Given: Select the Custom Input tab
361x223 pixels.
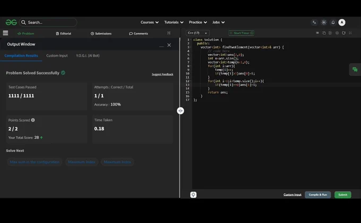Looking at the screenshot, I should click(57, 56).
